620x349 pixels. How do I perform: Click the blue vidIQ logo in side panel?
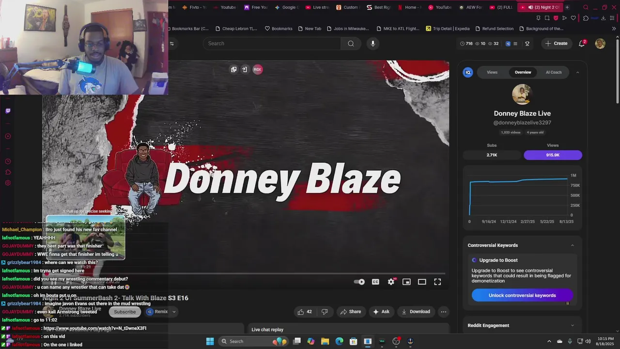point(468,72)
